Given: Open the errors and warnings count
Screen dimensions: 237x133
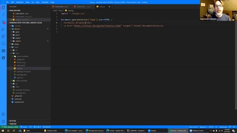Looking at the screenshot, I should pos(37,127).
